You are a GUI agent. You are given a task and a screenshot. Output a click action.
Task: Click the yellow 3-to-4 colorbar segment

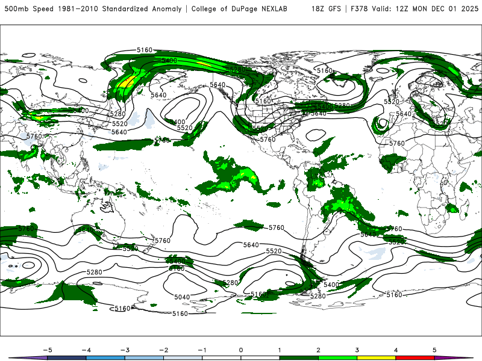pos(376,358)
